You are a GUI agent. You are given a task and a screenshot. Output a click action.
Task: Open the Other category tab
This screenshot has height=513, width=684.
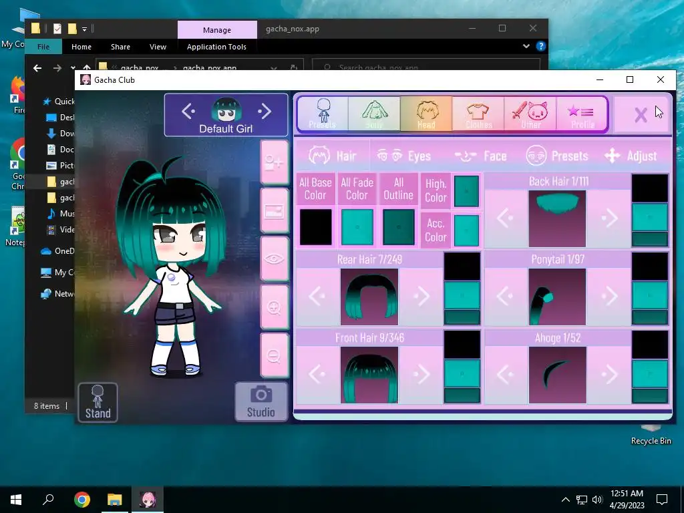click(530, 114)
